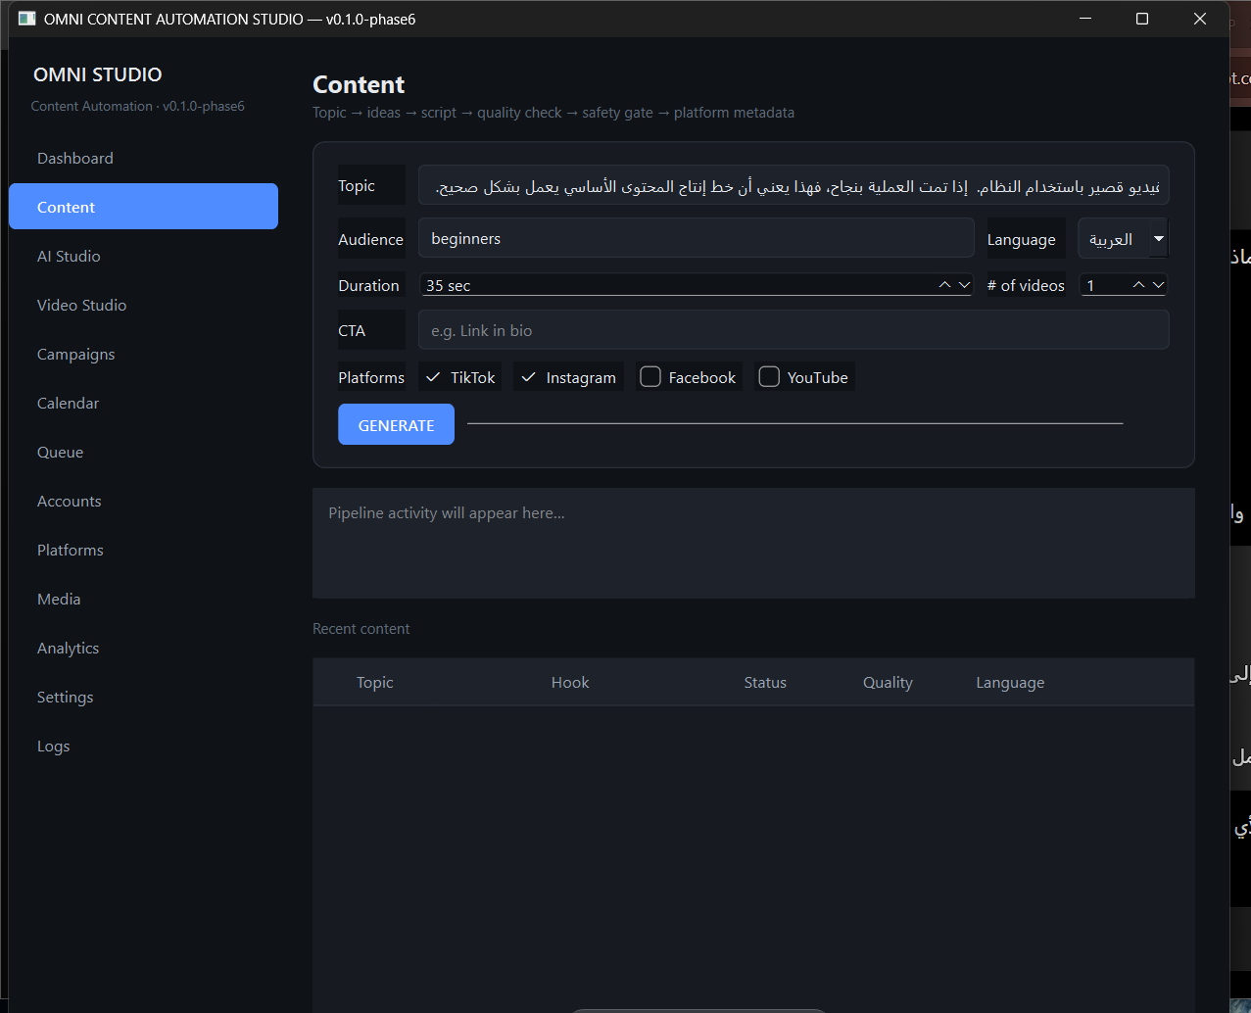The image size is (1251, 1013).
Task: Sort by the Topic column header
Action: pos(374,682)
